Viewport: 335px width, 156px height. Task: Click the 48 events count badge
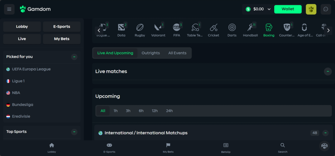click(315, 133)
